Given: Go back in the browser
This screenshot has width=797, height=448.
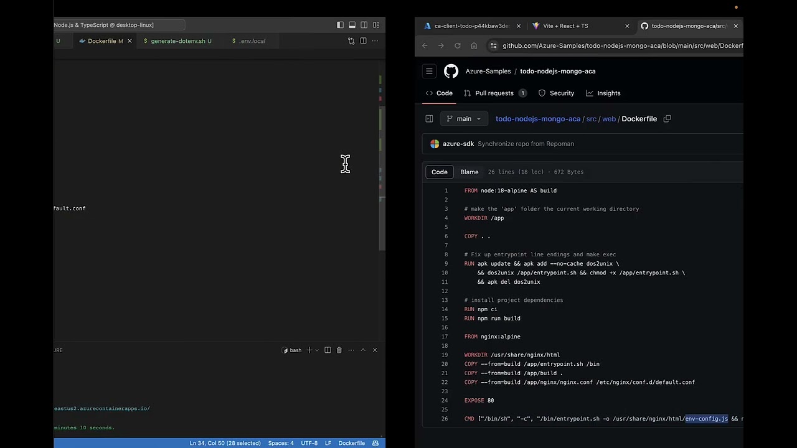Looking at the screenshot, I should tap(425, 45).
